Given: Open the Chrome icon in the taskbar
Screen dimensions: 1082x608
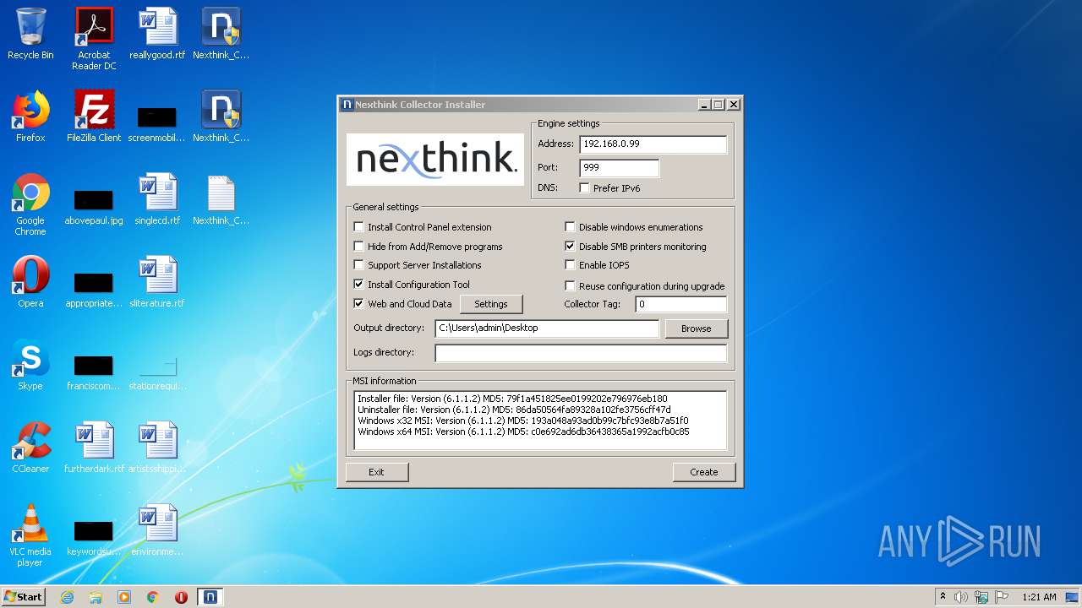Looking at the screenshot, I should [153, 597].
